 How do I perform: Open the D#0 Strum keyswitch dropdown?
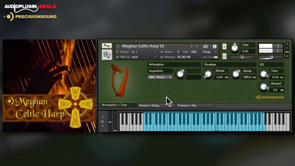(160, 77)
